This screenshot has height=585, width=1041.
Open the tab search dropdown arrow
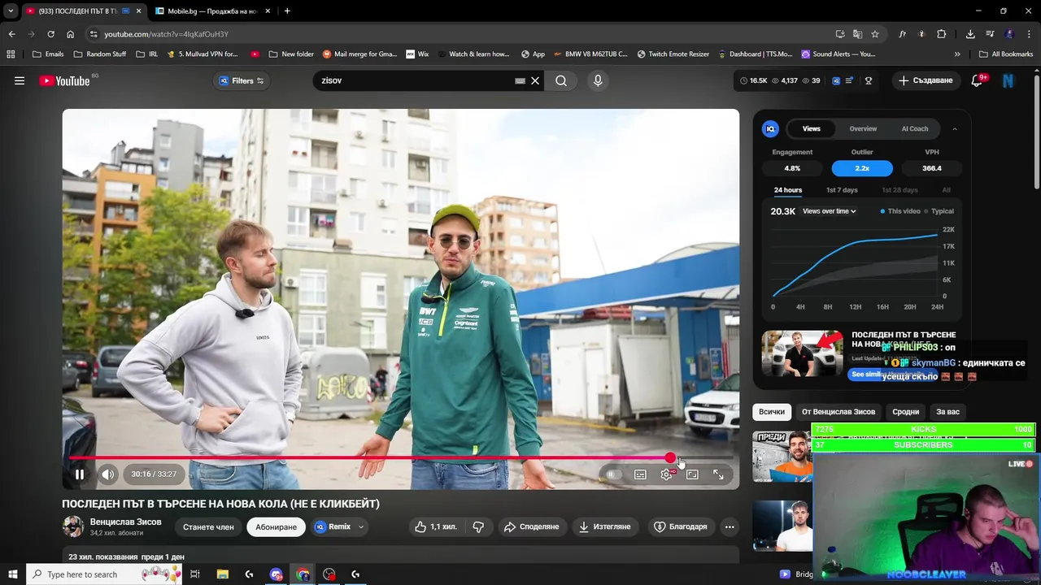(x=11, y=11)
